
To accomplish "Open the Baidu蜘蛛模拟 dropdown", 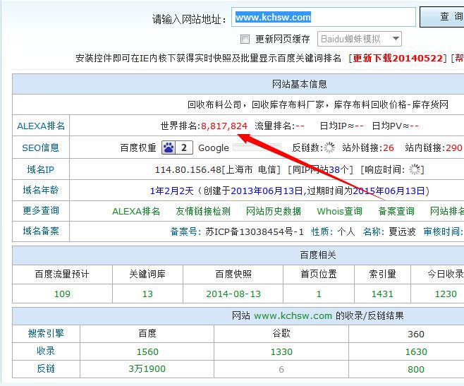I will (360, 39).
